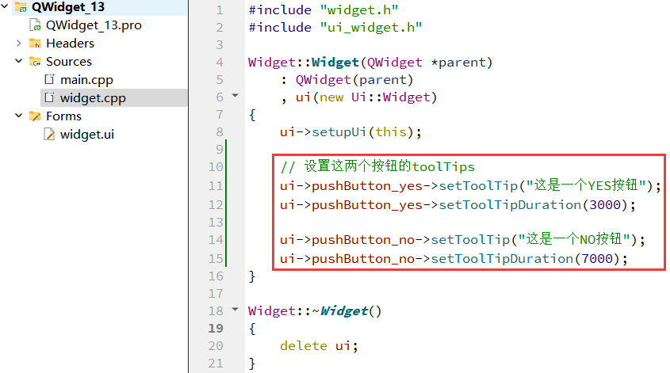
Task: Open QWidget_13.pro project file
Action: [94, 25]
